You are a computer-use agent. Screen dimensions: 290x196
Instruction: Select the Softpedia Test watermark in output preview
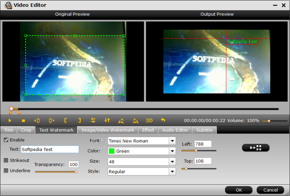[x=242, y=41]
